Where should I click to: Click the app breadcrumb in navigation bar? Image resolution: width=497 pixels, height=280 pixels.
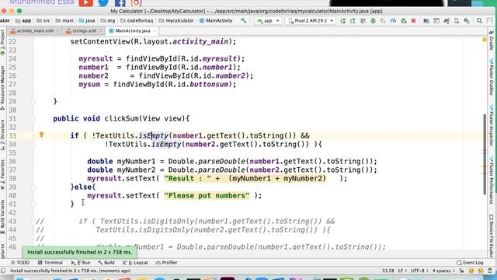pos(23,21)
